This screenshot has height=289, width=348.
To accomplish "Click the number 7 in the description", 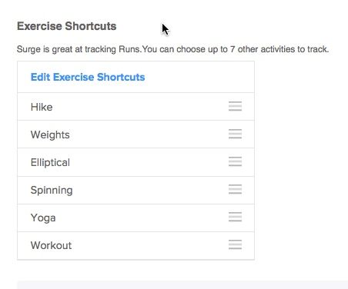I will pyautogui.click(x=233, y=49).
